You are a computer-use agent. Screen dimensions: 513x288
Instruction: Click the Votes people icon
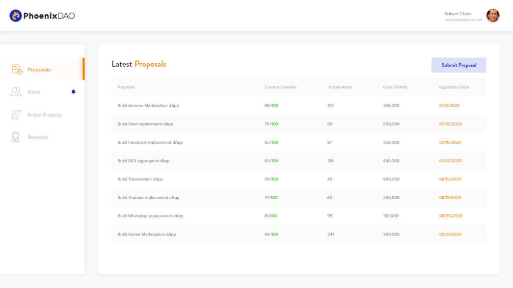click(15, 92)
